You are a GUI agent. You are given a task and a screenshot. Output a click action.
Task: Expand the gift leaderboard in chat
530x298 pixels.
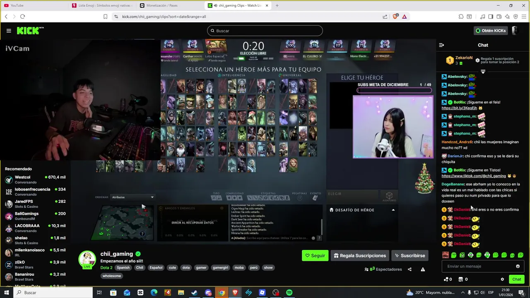click(483, 72)
